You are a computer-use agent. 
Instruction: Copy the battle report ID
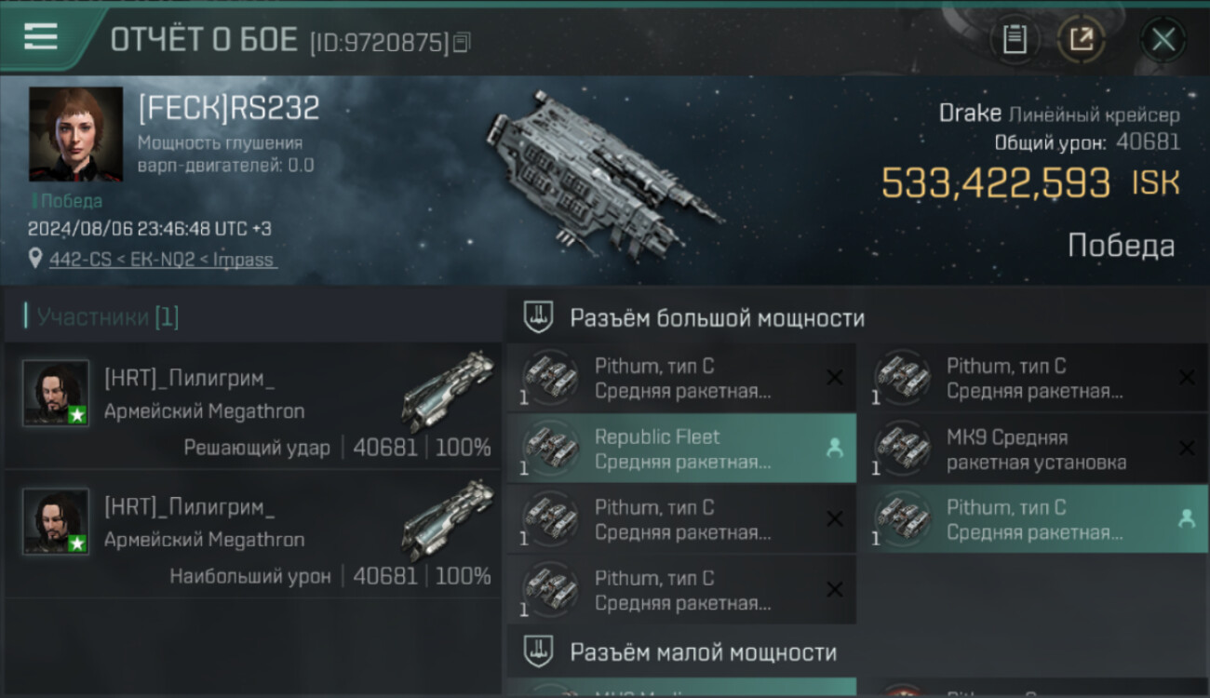pos(462,42)
